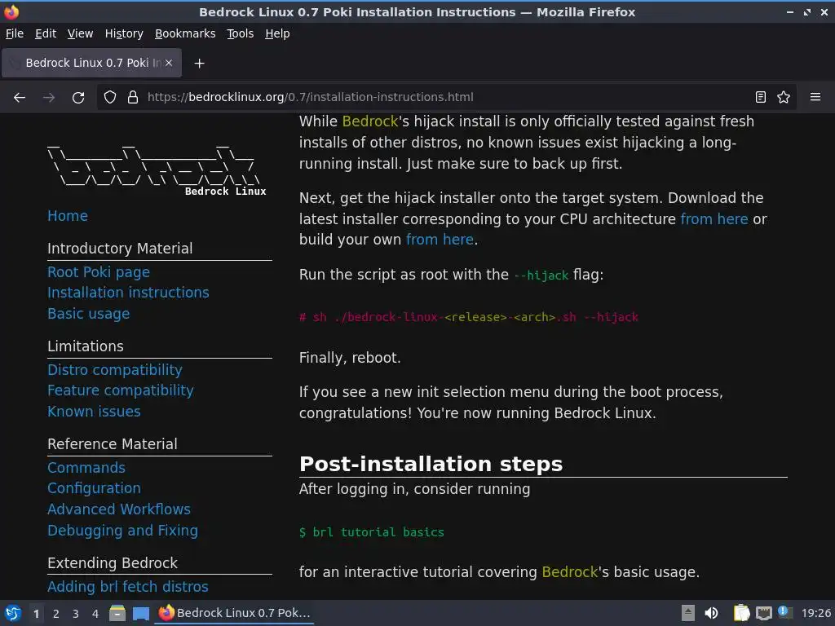This screenshot has height=626, width=835.
Task: Select the Bedrock Linux 0.7 Poki tab
Action: point(91,63)
